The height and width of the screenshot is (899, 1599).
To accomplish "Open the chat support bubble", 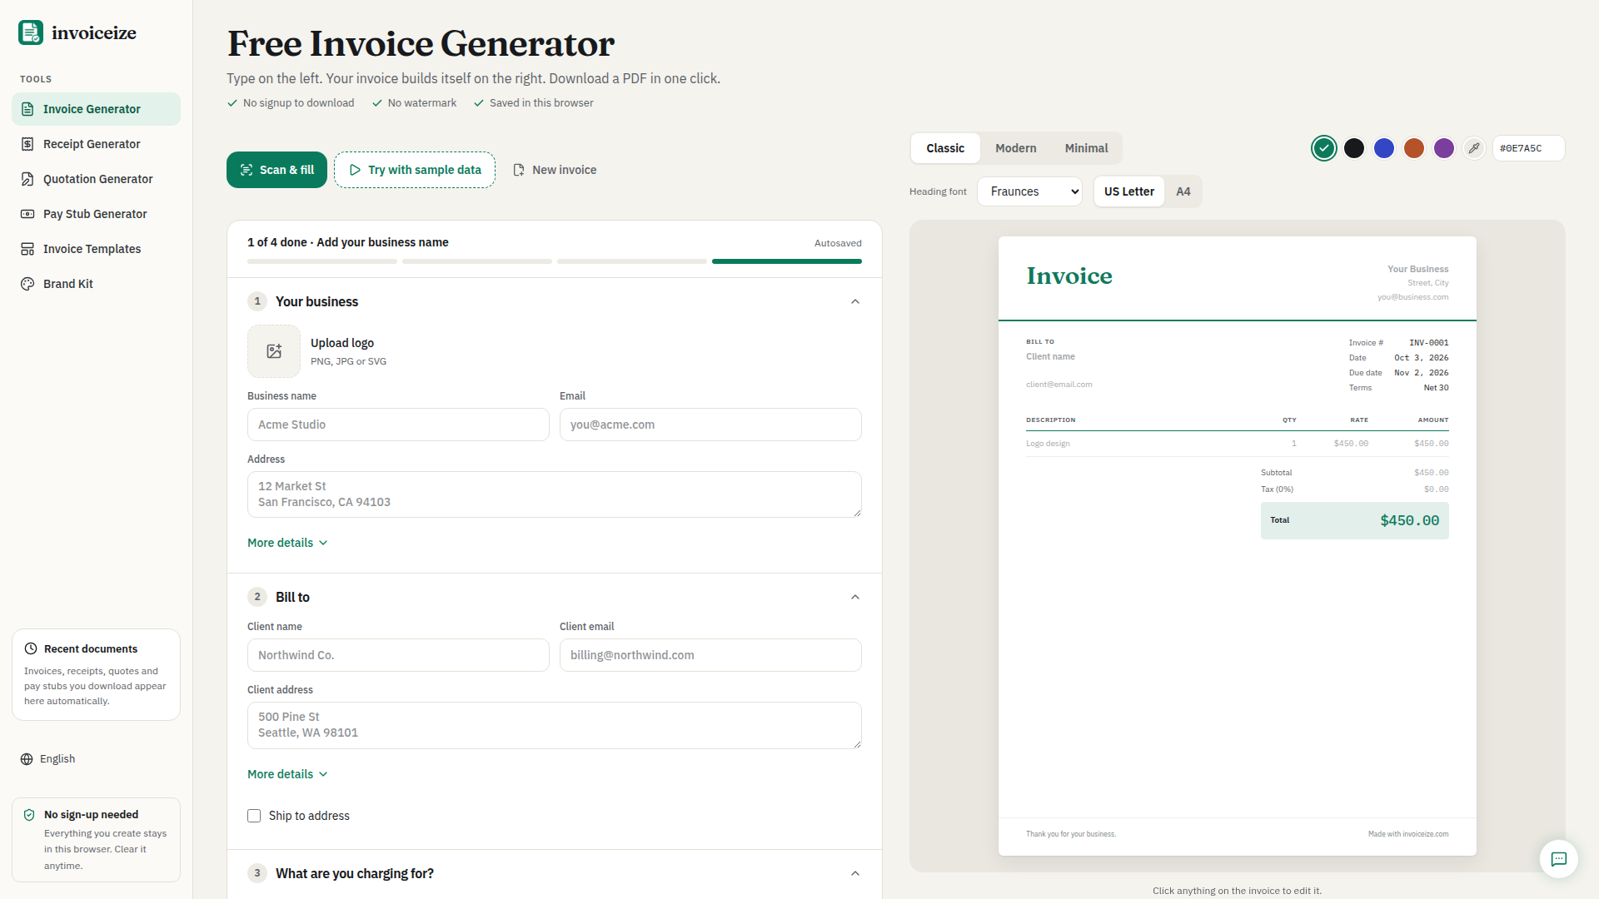I will click(x=1559, y=859).
